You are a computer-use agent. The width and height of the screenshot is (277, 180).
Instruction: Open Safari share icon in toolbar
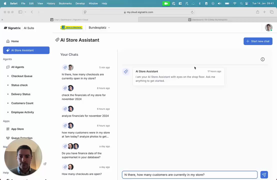coord(257,12)
